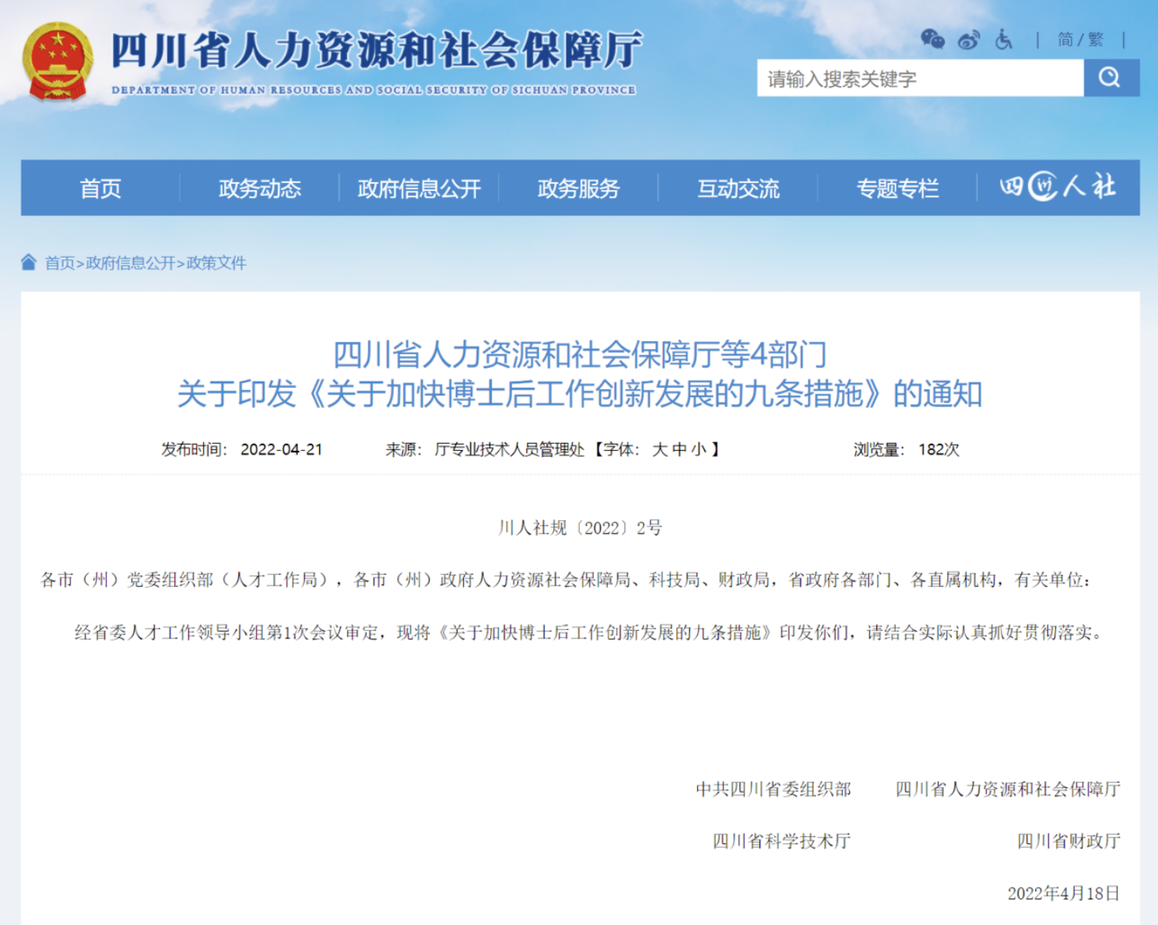Click inside the search input field
The height and width of the screenshot is (925, 1158).
click(895, 77)
